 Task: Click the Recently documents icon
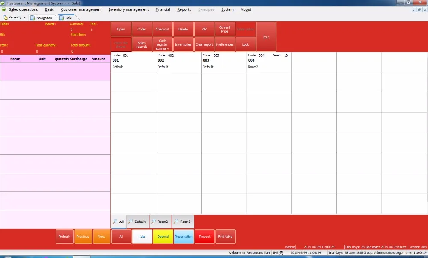6,17
